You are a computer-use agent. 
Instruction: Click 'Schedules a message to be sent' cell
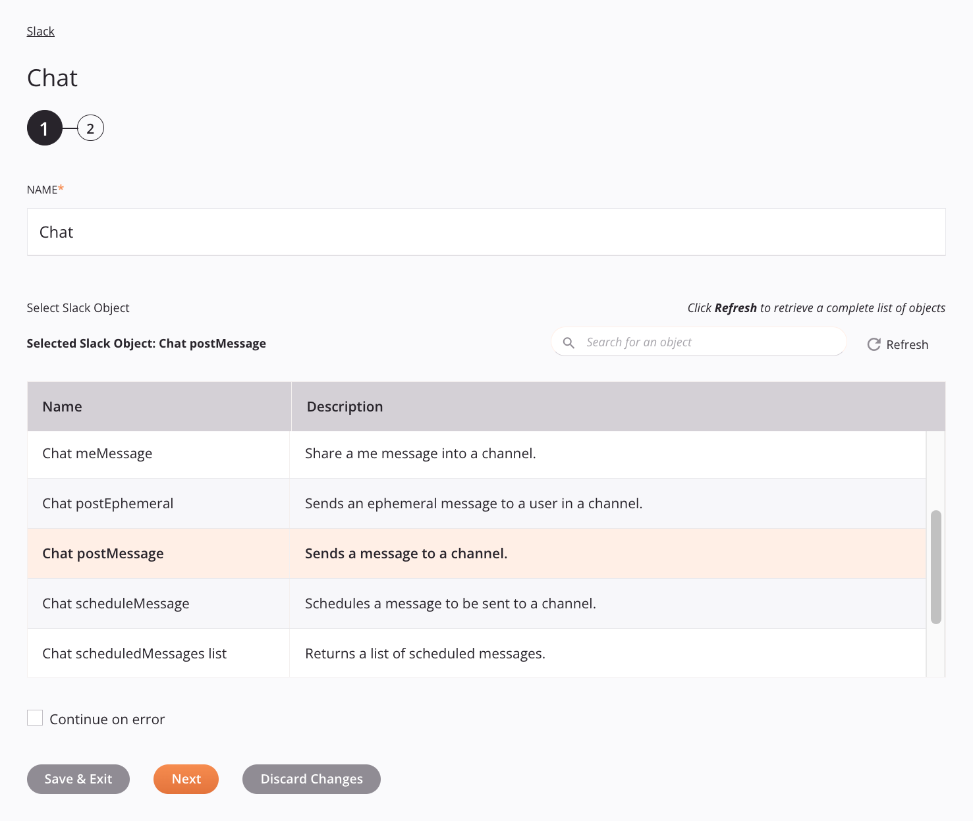pos(450,604)
